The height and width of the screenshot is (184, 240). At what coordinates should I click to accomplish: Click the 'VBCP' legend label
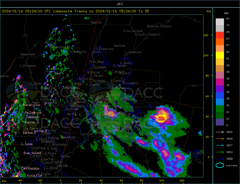point(229,132)
